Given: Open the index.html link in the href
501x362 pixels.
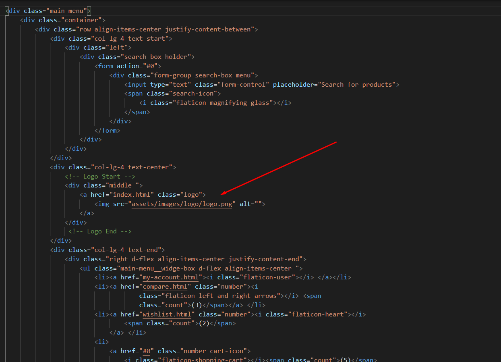Looking at the screenshot, I should (x=132, y=195).
